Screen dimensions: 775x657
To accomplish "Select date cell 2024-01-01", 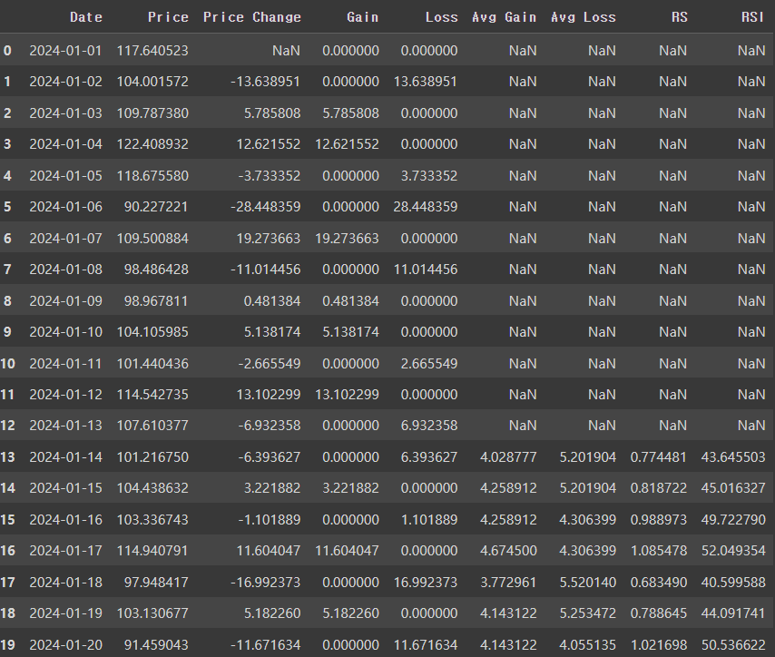I will coord(65,51).
